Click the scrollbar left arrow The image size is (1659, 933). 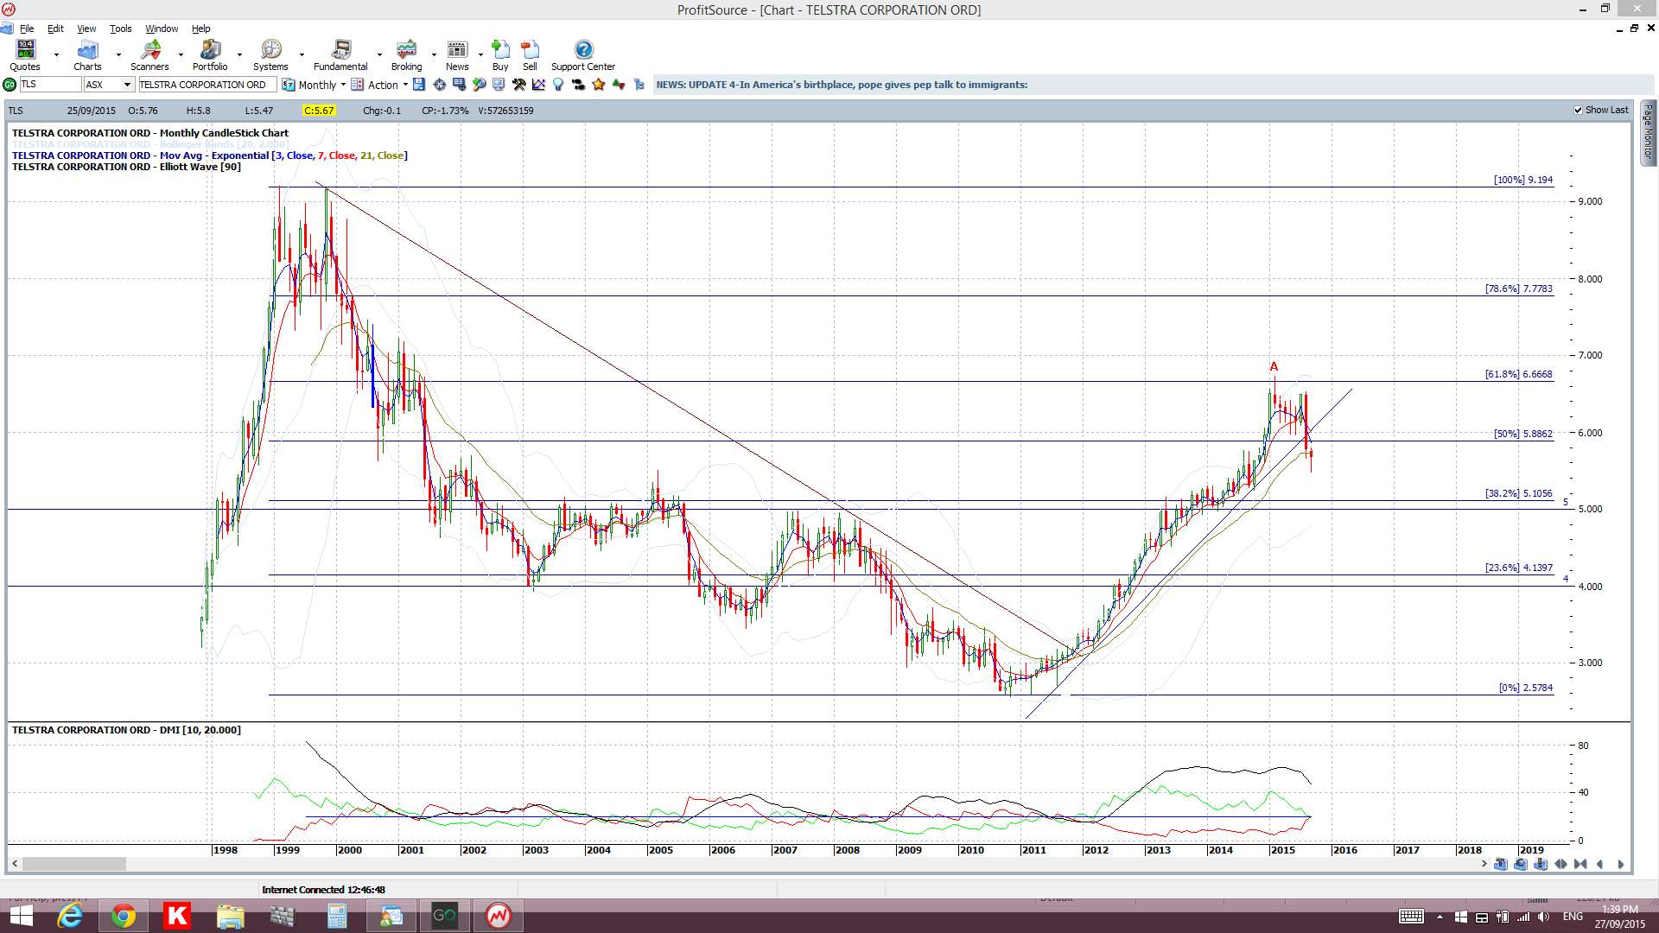coord(15,864)
